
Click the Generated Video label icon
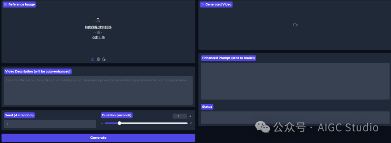coord(202,4)
